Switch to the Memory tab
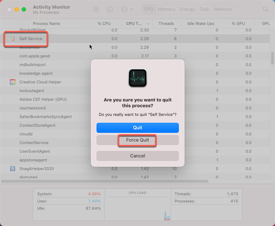Screen dimensions: 275x226 167,9
